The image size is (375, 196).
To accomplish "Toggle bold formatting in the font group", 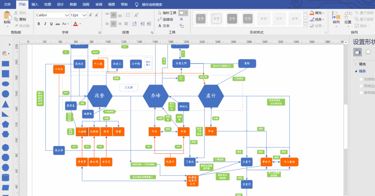I will click(39, 24).
